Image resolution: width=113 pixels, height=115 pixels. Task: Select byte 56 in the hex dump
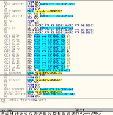[x=49, y=113]
